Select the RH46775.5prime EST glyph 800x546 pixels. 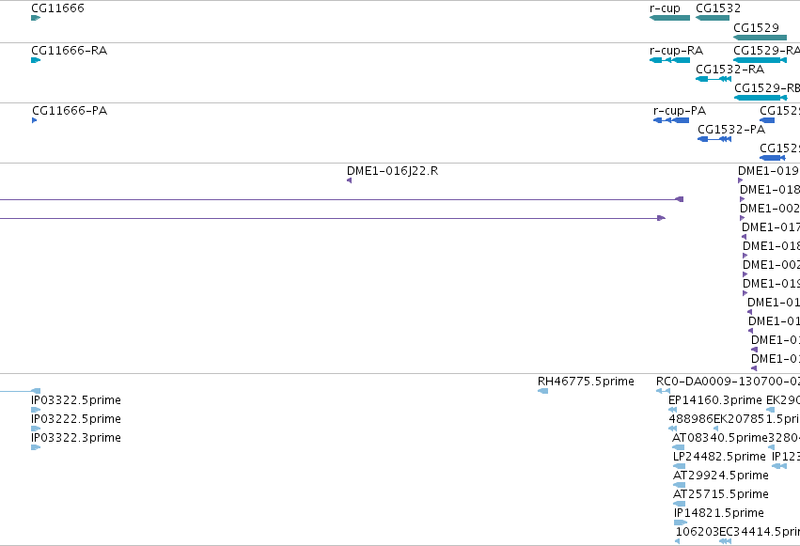(x=542, y=391)
